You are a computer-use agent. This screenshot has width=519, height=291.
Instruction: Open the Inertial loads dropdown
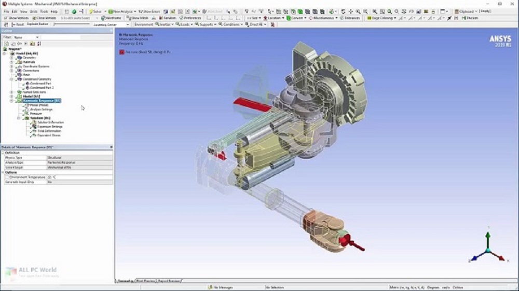(x=164, y=24)
